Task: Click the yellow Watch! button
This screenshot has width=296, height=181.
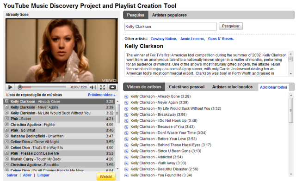Action: (106, 177)
